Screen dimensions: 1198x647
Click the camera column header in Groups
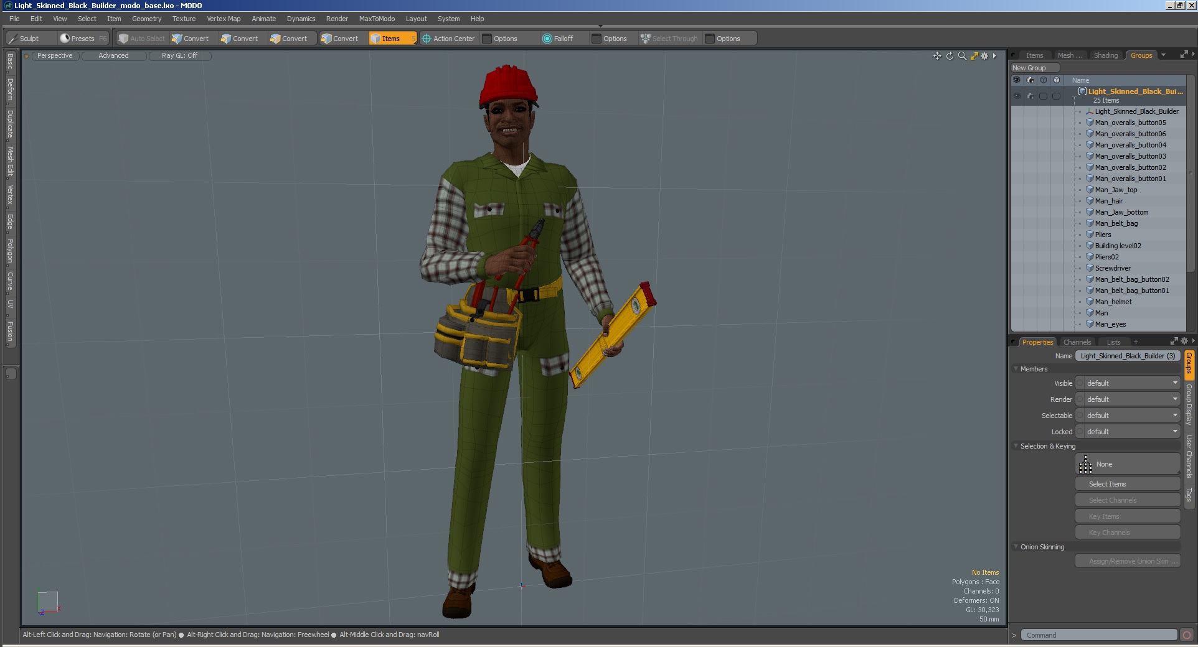(1031, 80)
